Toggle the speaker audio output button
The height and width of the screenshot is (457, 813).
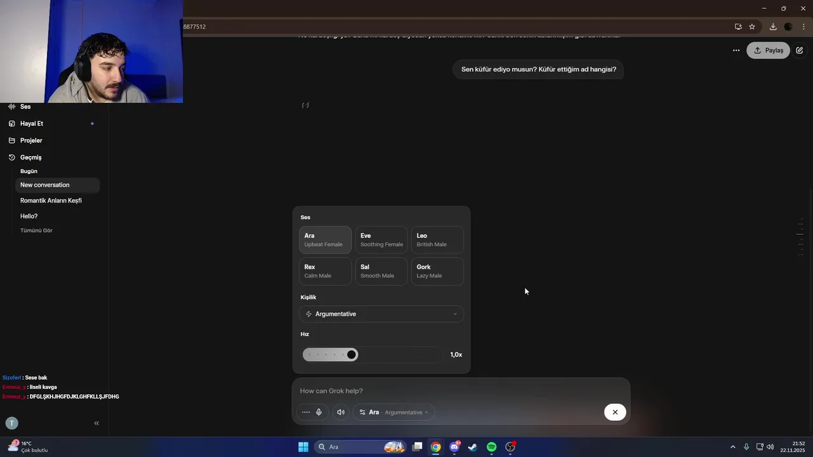point(340,412)
